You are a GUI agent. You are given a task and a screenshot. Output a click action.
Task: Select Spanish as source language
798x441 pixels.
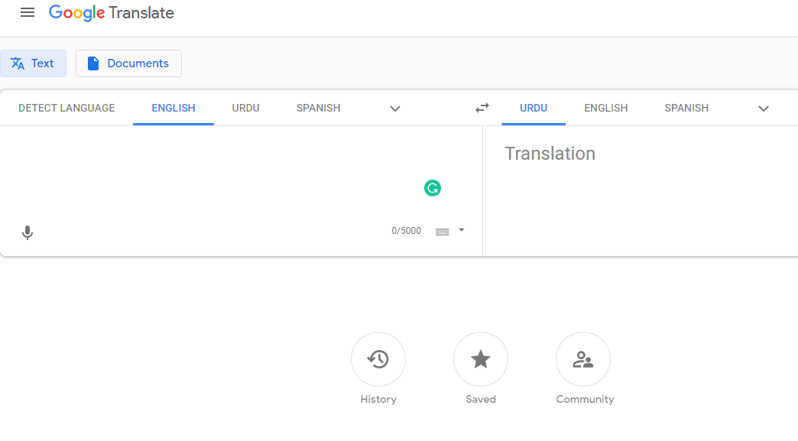pyautogui.click(x=319, y=108)
